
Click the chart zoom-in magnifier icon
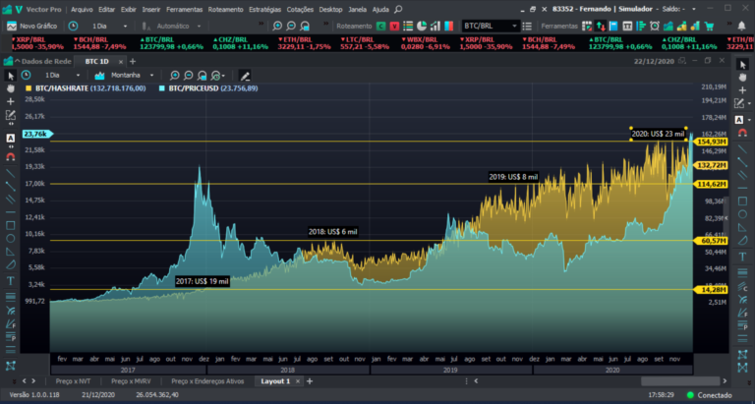[x=175, y=76]
